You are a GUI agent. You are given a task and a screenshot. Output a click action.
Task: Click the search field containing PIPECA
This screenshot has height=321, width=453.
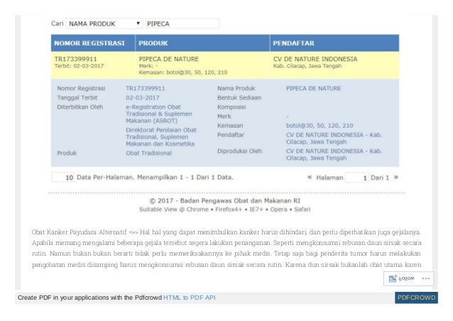[182, 23]
